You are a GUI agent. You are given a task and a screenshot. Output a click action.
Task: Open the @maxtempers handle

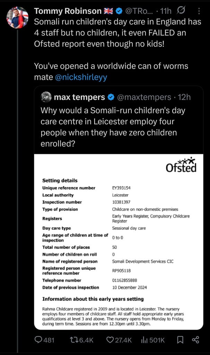pos(144,97)
